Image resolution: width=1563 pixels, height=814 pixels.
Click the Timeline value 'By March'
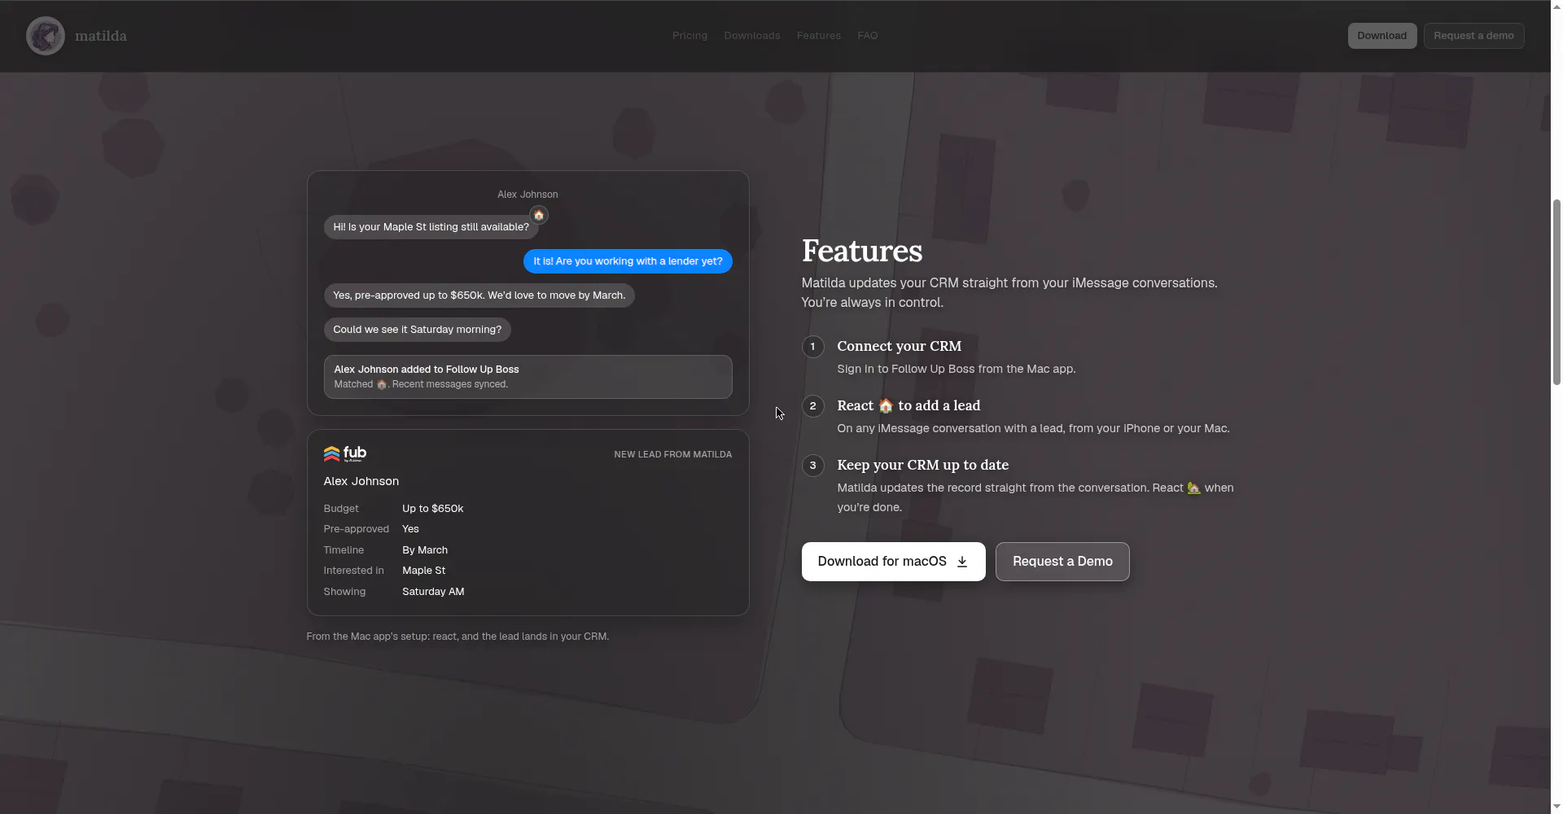(425, 550)
